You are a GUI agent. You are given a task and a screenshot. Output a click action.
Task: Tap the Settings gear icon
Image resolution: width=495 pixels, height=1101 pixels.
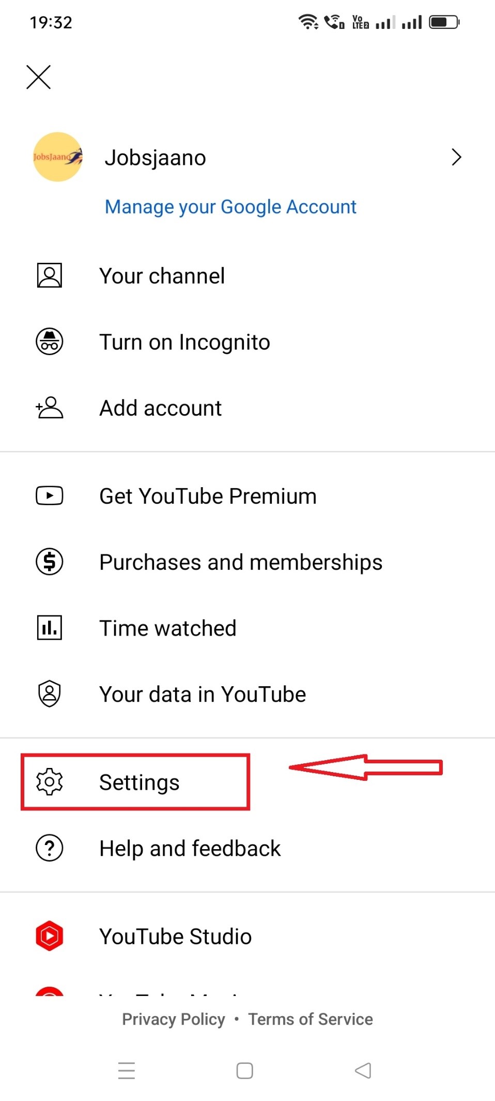pyautogui.click(x=50, y=782)
